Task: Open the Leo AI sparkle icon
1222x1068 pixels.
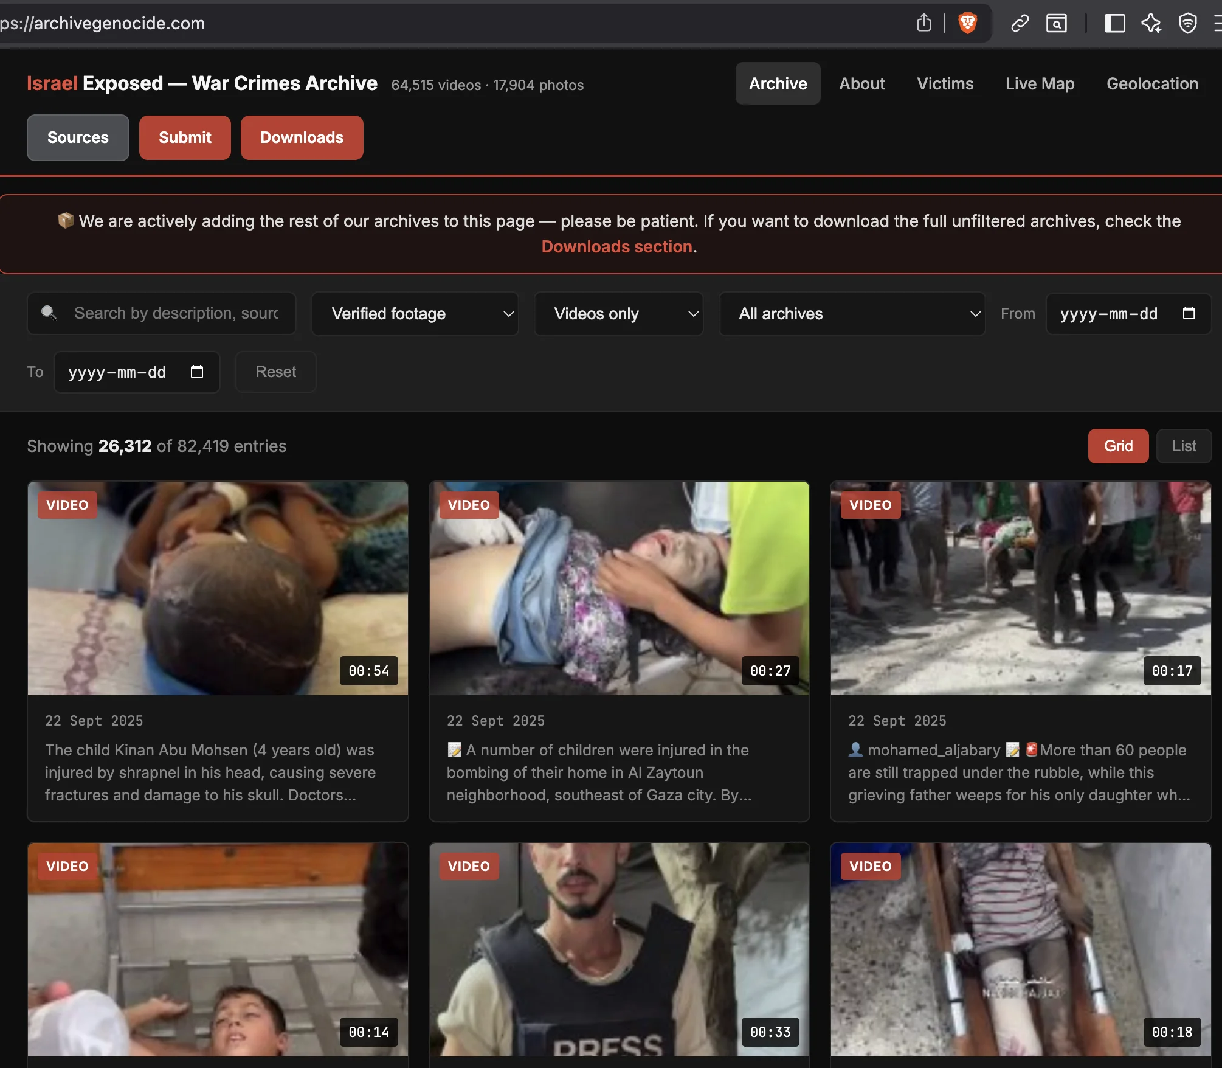Action: (x=1151, y=23)
